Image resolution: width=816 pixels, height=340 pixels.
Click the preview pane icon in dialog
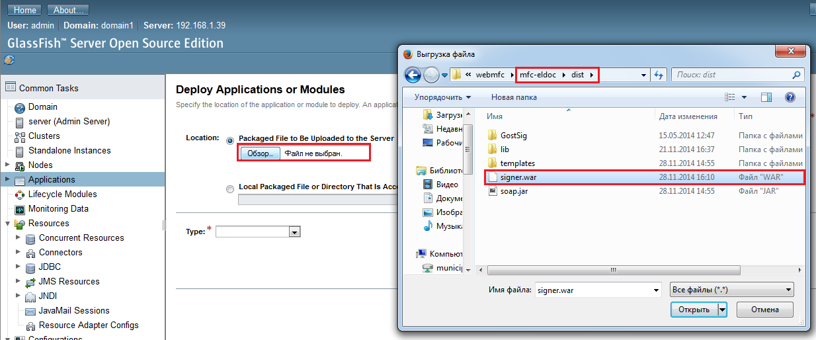click(766, 97)
